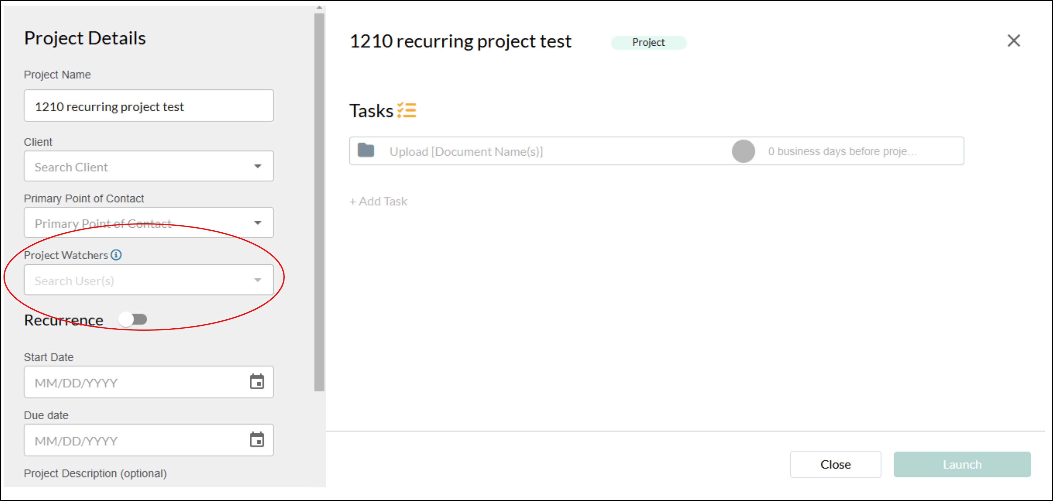
Task: Click the business days before project field
Action: pos(842,152)
